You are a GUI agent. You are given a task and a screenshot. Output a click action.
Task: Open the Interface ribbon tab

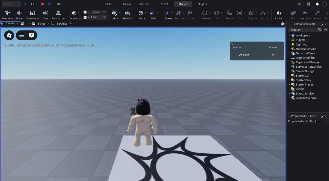click(x=146, y=4)
